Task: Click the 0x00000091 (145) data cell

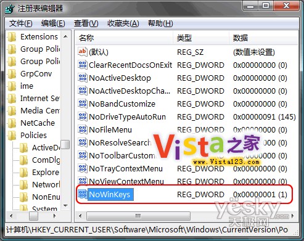Action: point(265,116)
